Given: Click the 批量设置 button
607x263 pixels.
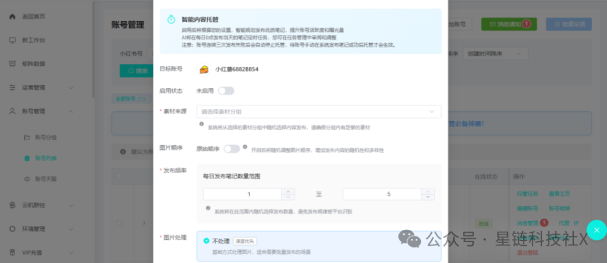Looking at the screenshot, I should point(568,24).
